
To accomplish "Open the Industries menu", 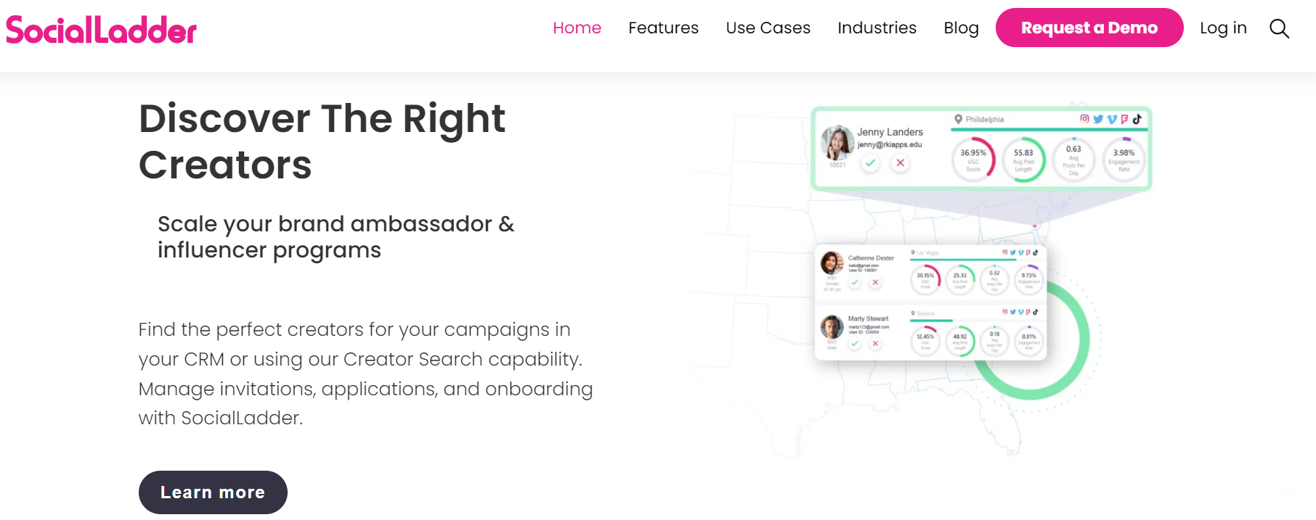I will coord(877,28).
